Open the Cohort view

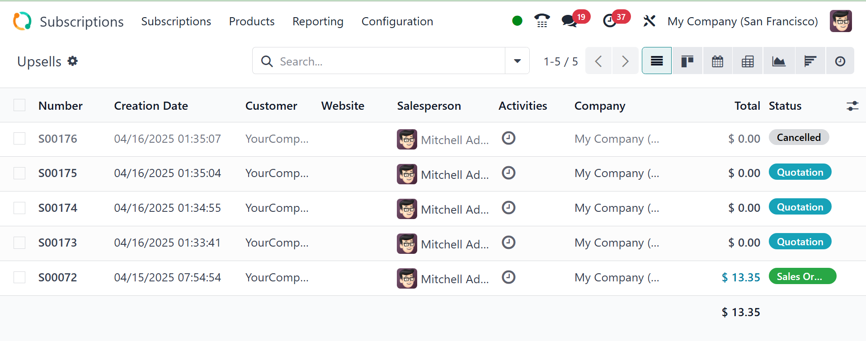pos(810,61)
